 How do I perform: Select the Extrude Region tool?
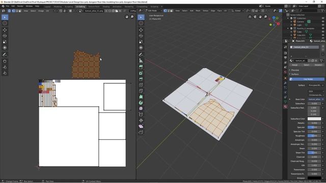(x=141, y=67)
